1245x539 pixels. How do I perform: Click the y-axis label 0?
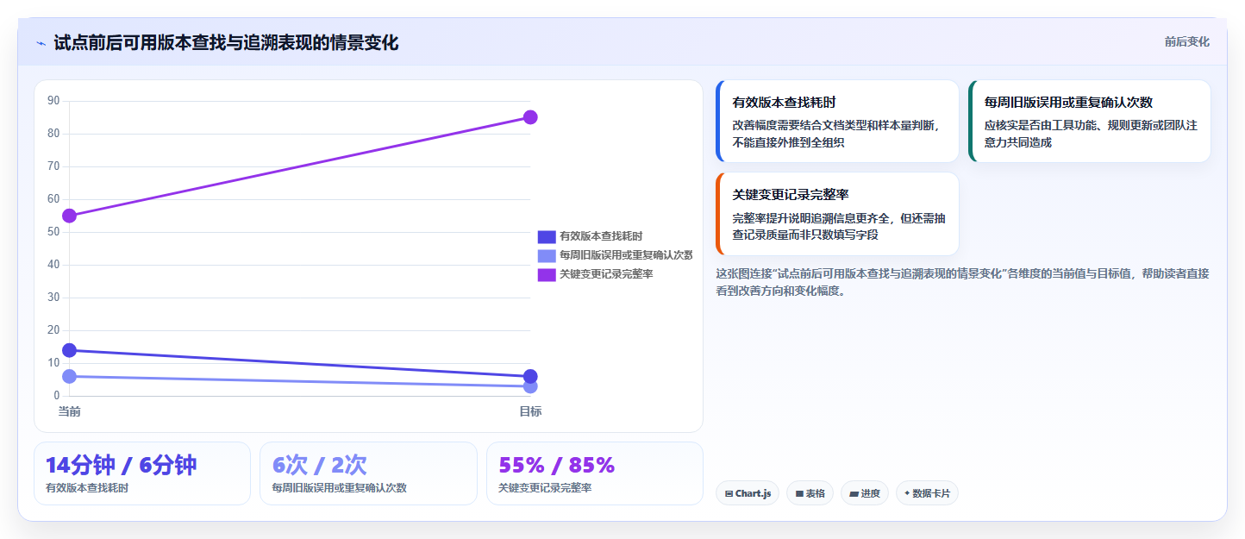tap(57, 396)
